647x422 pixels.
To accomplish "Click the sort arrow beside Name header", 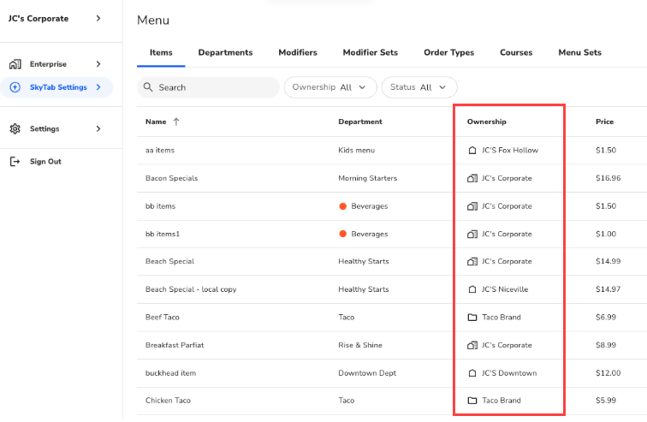I will click(176, 122).
